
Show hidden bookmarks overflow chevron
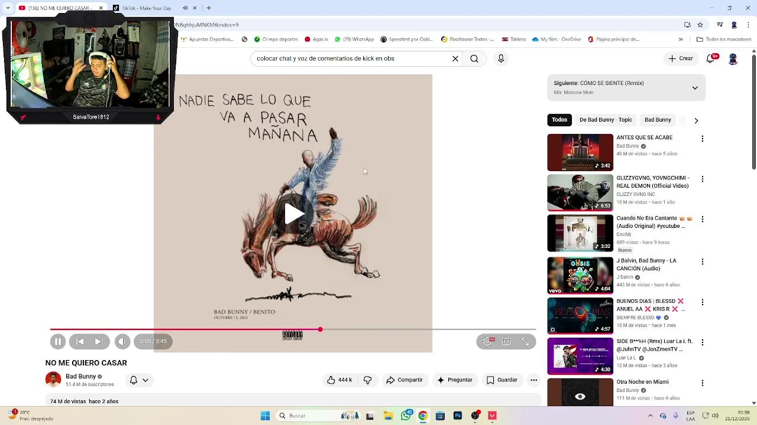(x=681, y=40)
